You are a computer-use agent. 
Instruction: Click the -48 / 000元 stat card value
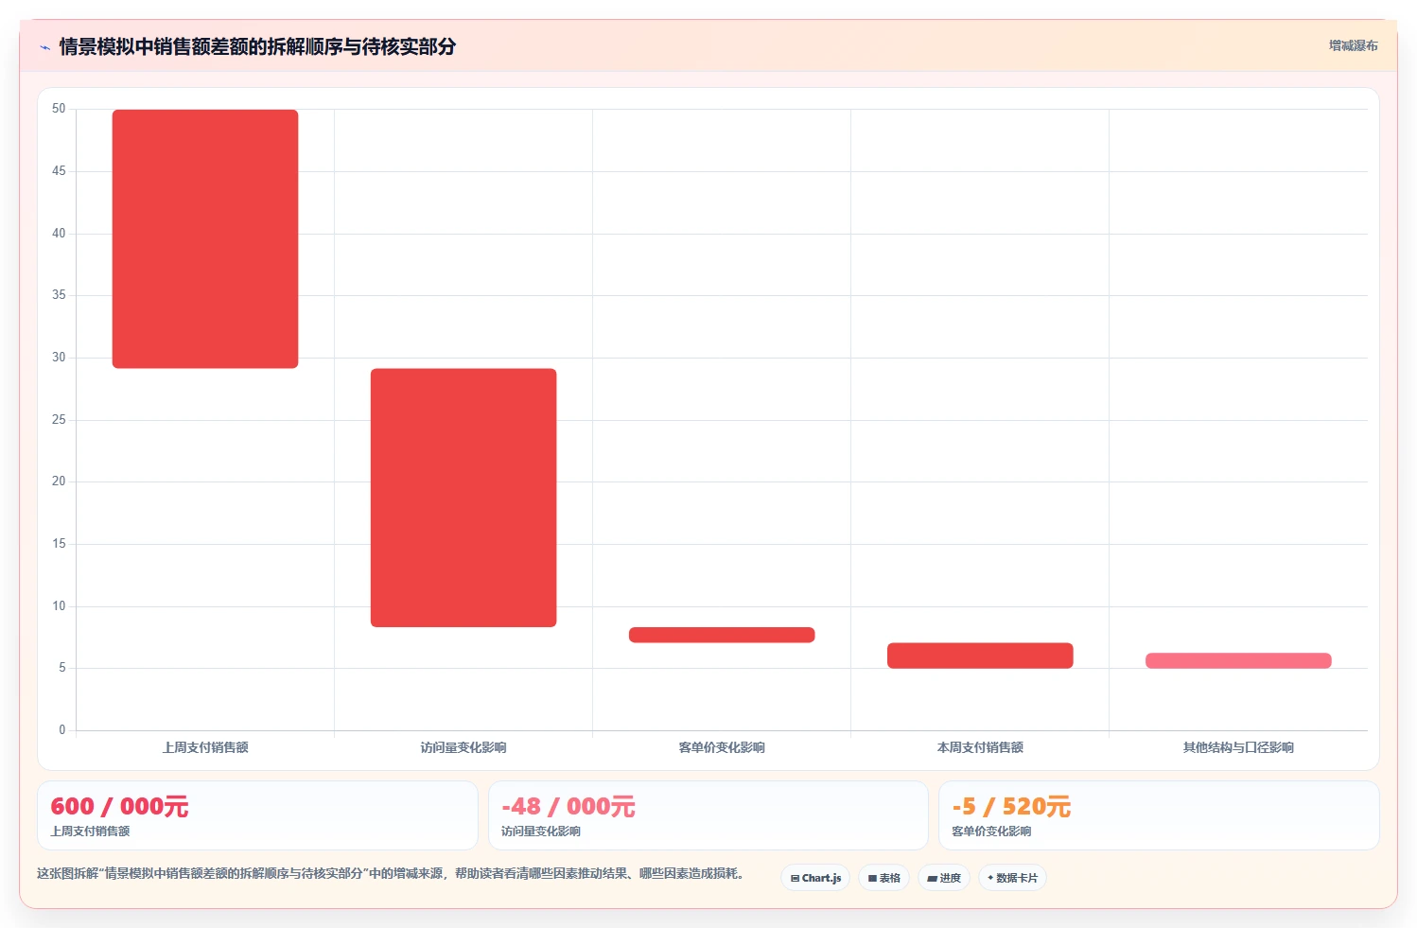568,806
